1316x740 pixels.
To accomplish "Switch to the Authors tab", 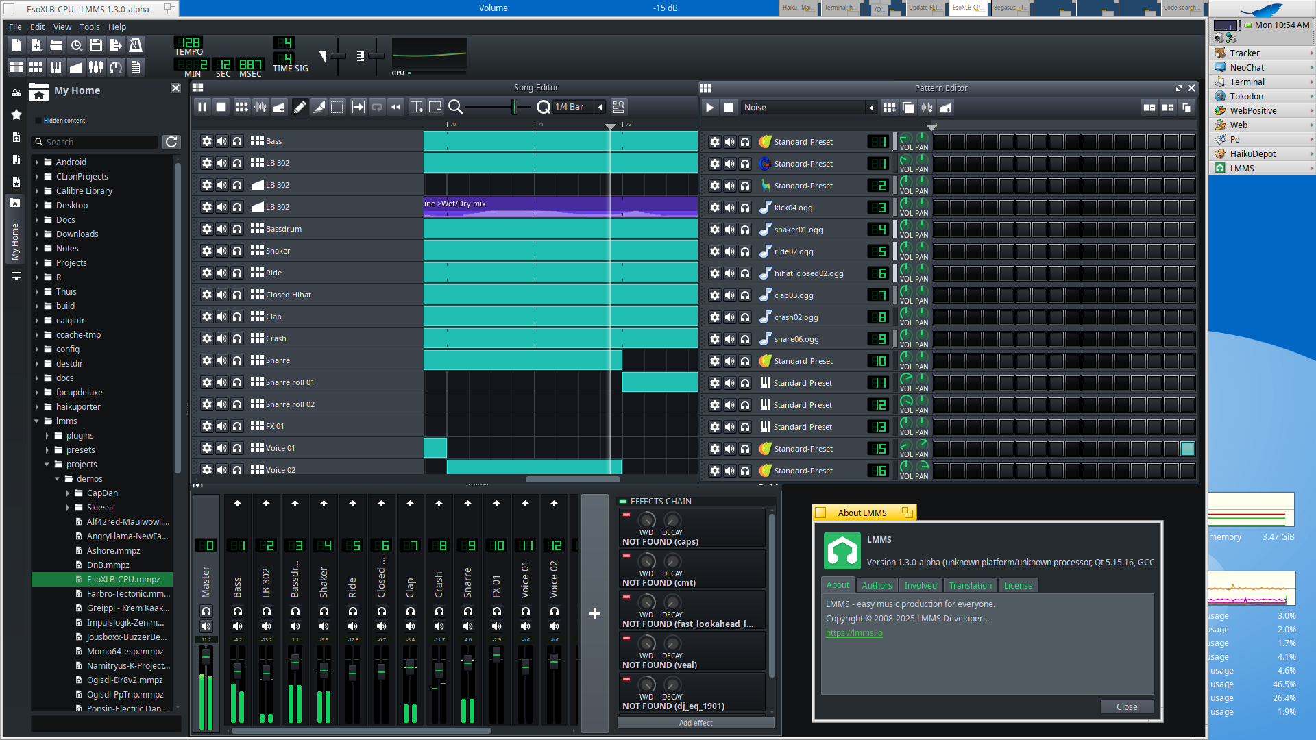I will [877, 585].
